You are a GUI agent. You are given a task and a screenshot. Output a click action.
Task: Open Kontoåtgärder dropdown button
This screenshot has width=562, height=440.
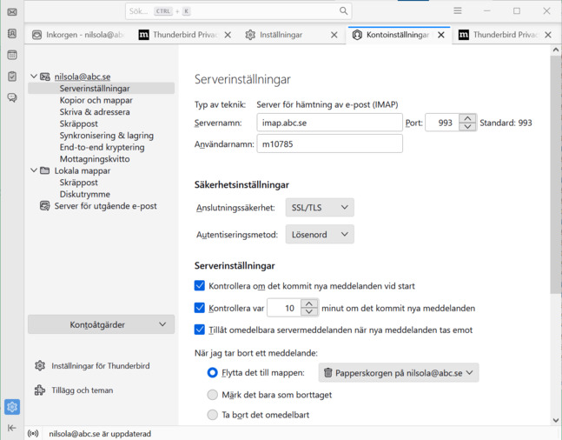tap(101, 324)
